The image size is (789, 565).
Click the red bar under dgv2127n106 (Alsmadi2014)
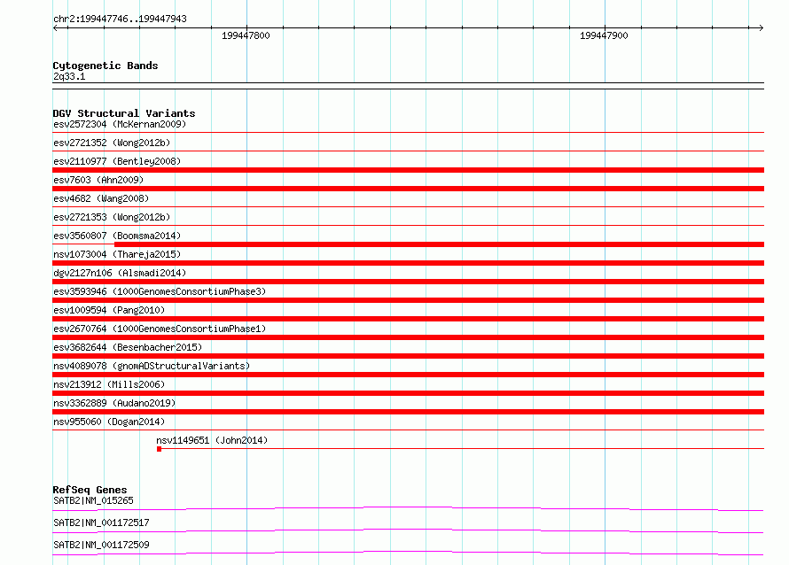[408, 282]
